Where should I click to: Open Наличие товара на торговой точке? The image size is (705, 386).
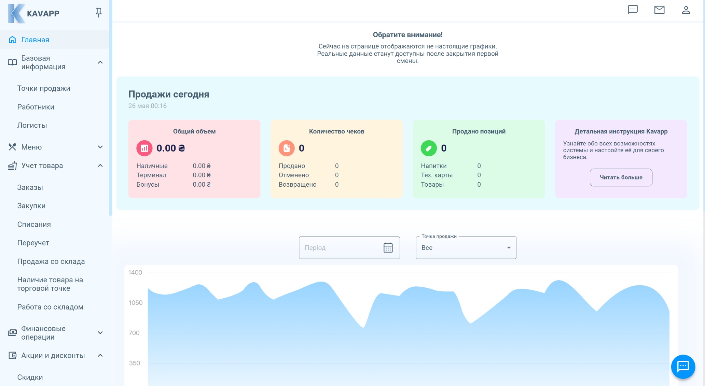coord(50,284)
